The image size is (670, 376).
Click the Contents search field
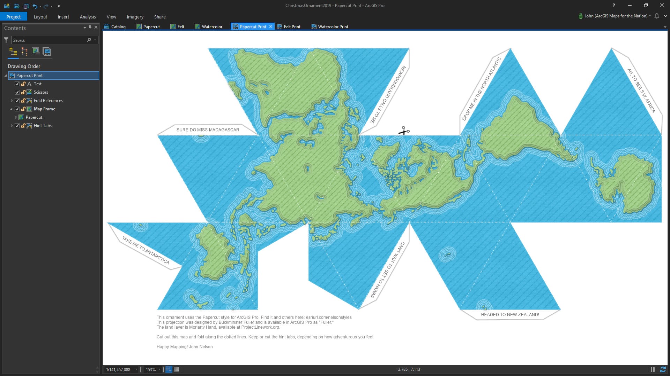point(49,40)
